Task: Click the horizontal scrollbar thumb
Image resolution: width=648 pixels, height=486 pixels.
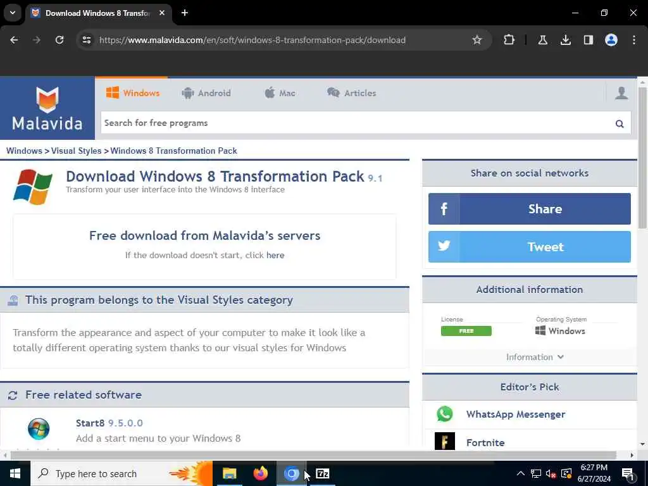Action: tap(313, 456)
